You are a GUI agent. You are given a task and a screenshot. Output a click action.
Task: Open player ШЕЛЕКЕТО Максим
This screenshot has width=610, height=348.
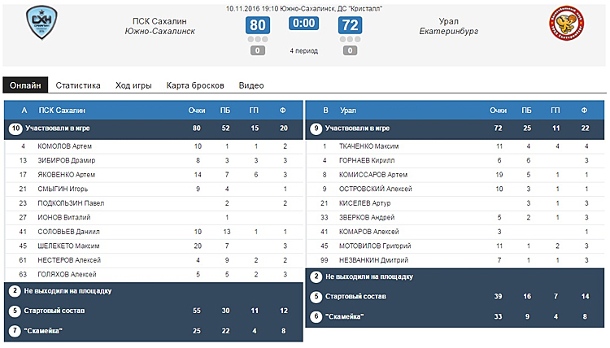pos(68,246)
